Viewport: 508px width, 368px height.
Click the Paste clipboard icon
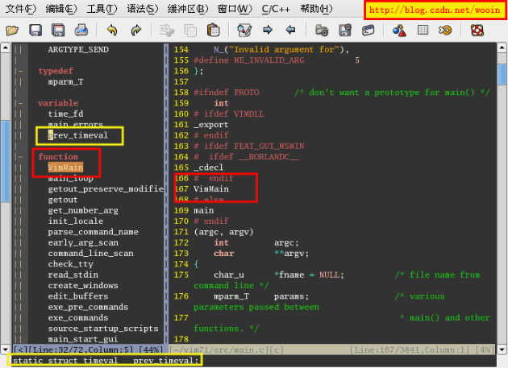(x=213, y=31)
